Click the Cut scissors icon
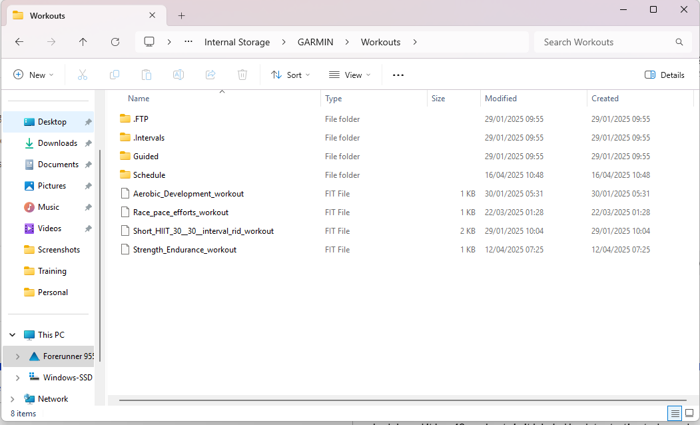The height and width of the screenshot is (425, 700). [83, 75]
